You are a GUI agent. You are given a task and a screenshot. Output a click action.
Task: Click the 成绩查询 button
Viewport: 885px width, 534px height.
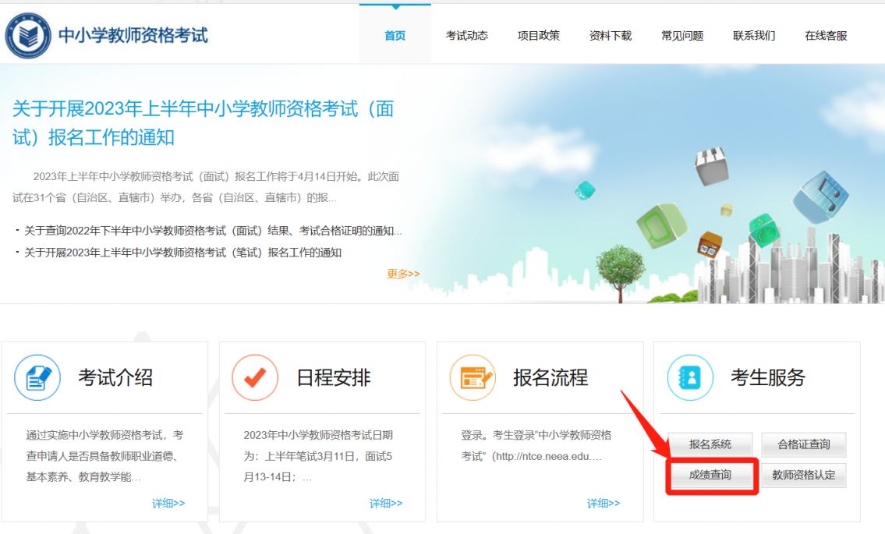tap(710, 476)
